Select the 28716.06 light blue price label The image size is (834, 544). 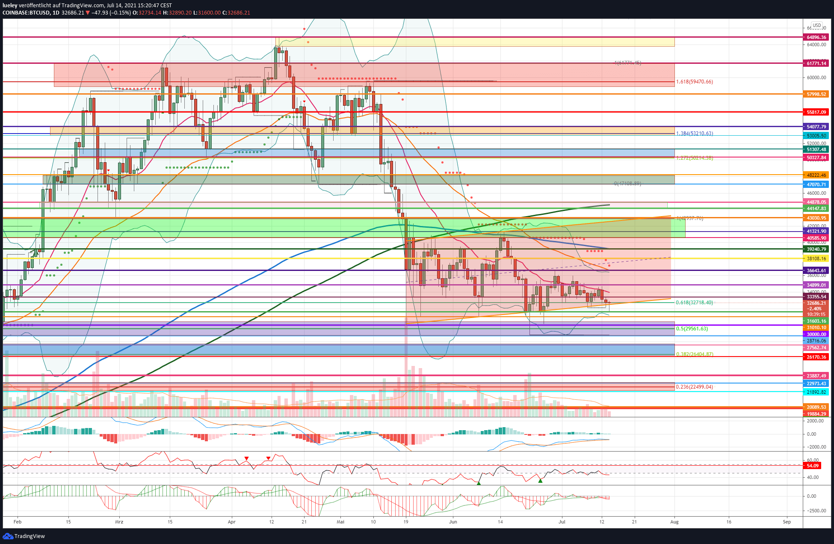point(816,341)
